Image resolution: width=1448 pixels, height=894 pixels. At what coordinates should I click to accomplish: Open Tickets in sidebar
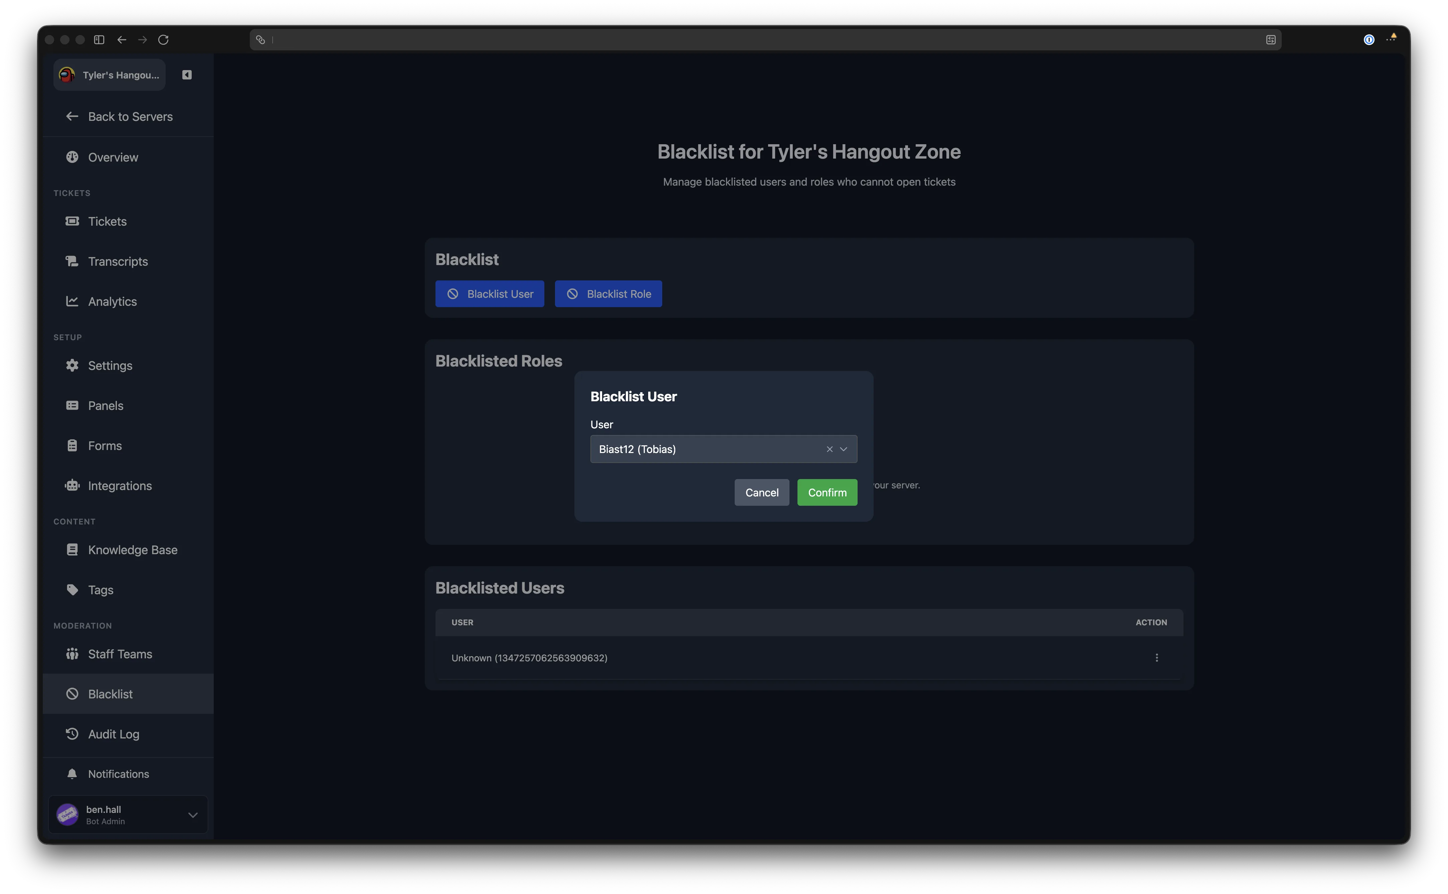pos(128,221)
